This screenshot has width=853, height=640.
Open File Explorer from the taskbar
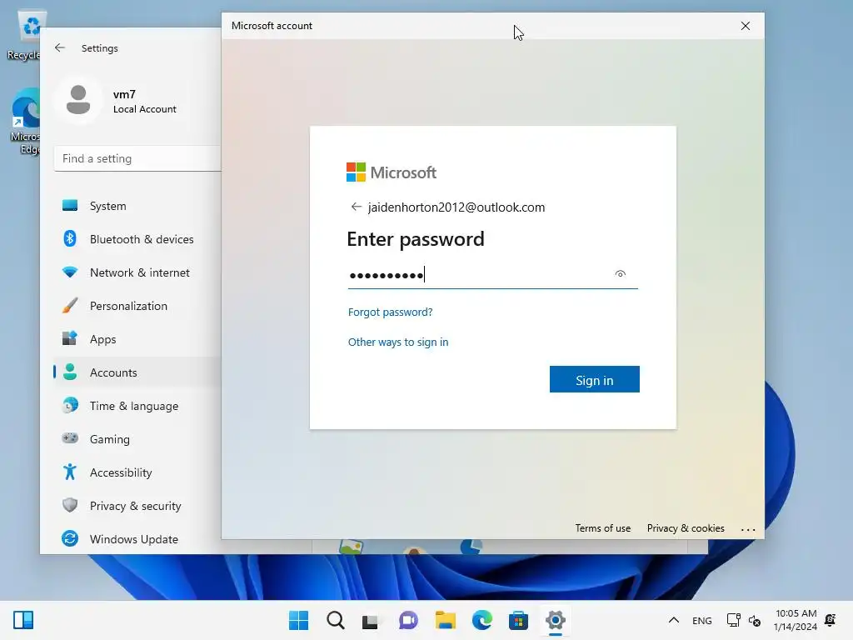pyautogui.click(x=445, y=620)
